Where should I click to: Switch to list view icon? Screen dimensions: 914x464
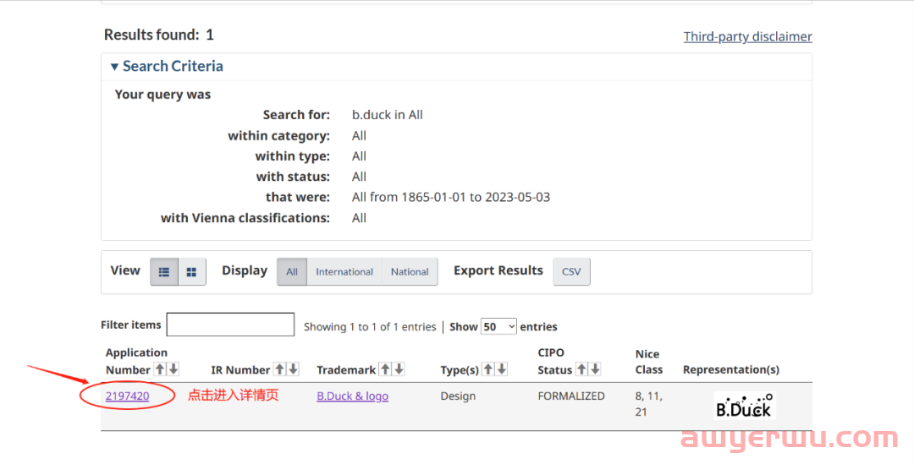(164, 272)
